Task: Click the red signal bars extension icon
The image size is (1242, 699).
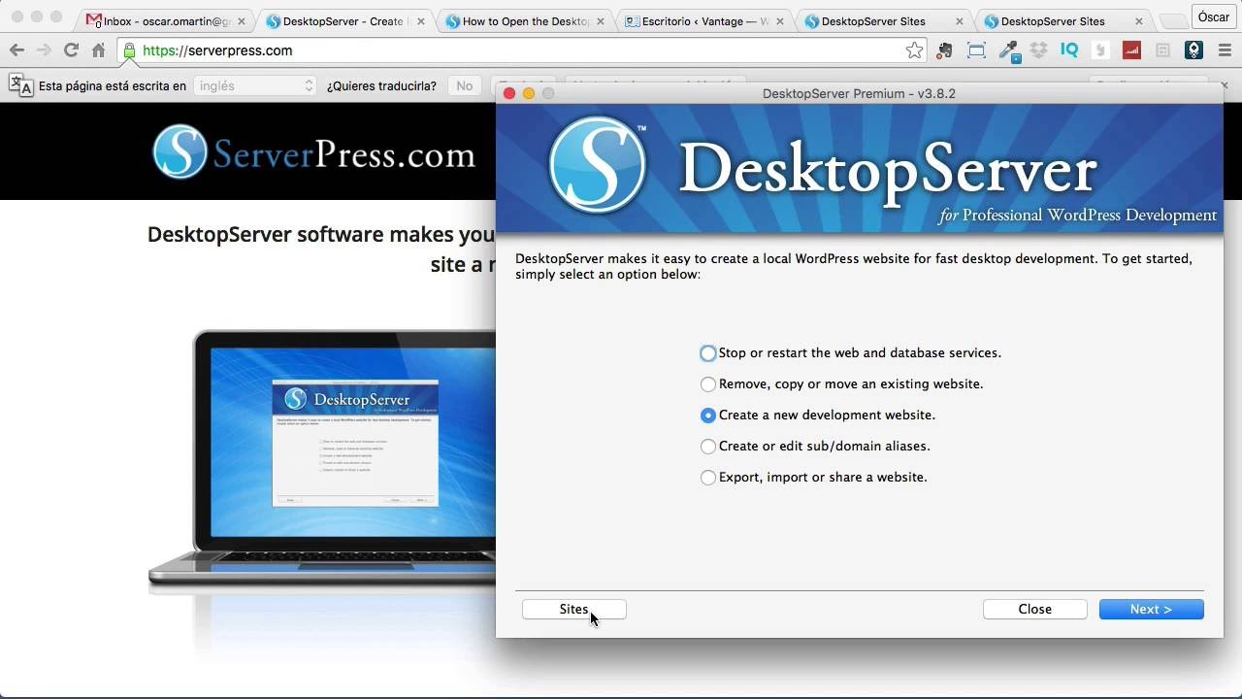Action: tap(1131, 50)
